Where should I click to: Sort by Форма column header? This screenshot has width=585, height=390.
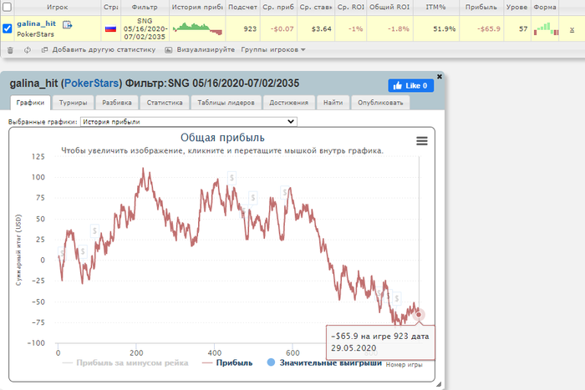pos(545,7)
